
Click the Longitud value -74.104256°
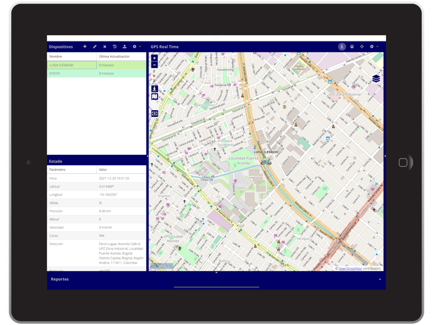coord(108,195)
